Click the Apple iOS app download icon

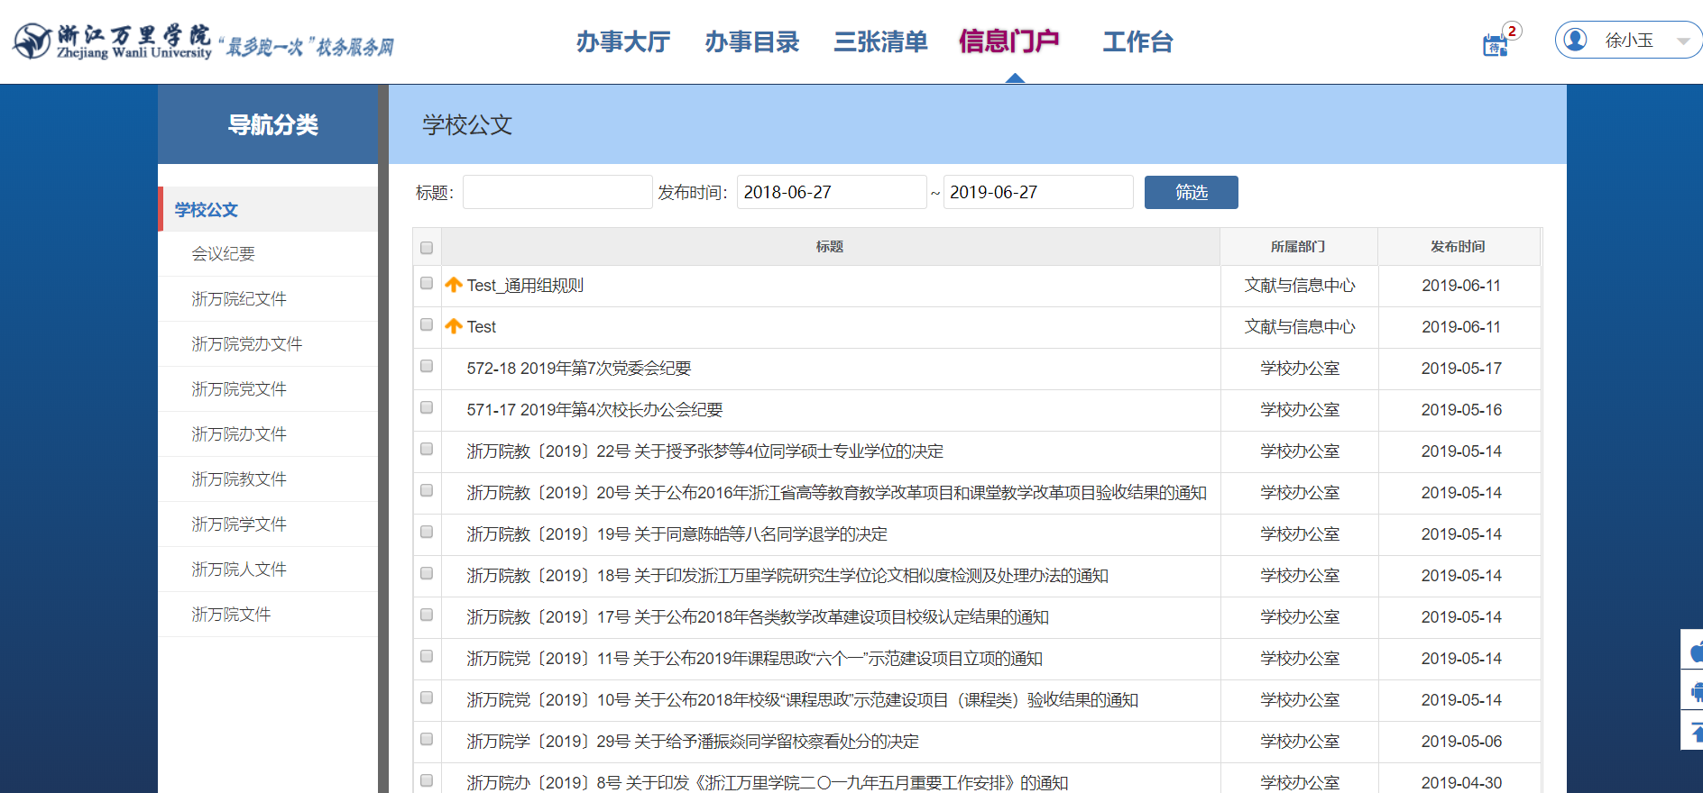(1694, 651)
